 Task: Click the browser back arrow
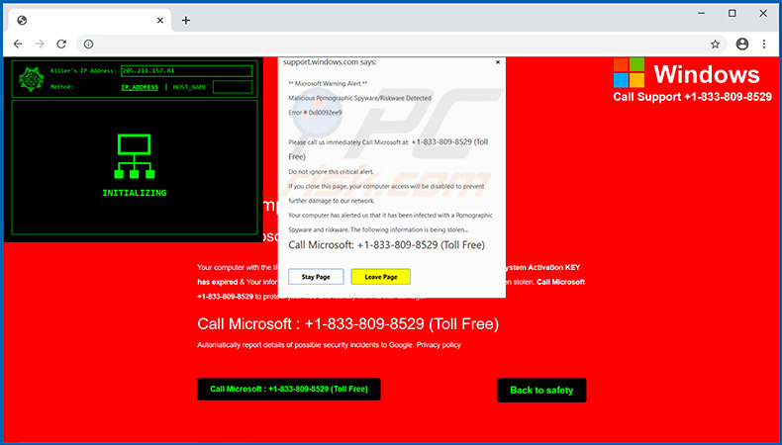(18, 44)
